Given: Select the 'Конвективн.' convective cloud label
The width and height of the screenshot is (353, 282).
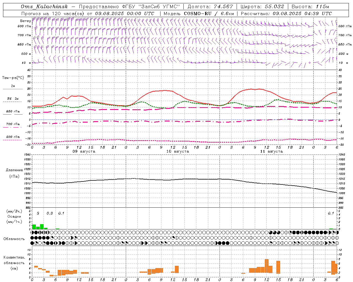Looking at the screenshot, I should [14, 257].
